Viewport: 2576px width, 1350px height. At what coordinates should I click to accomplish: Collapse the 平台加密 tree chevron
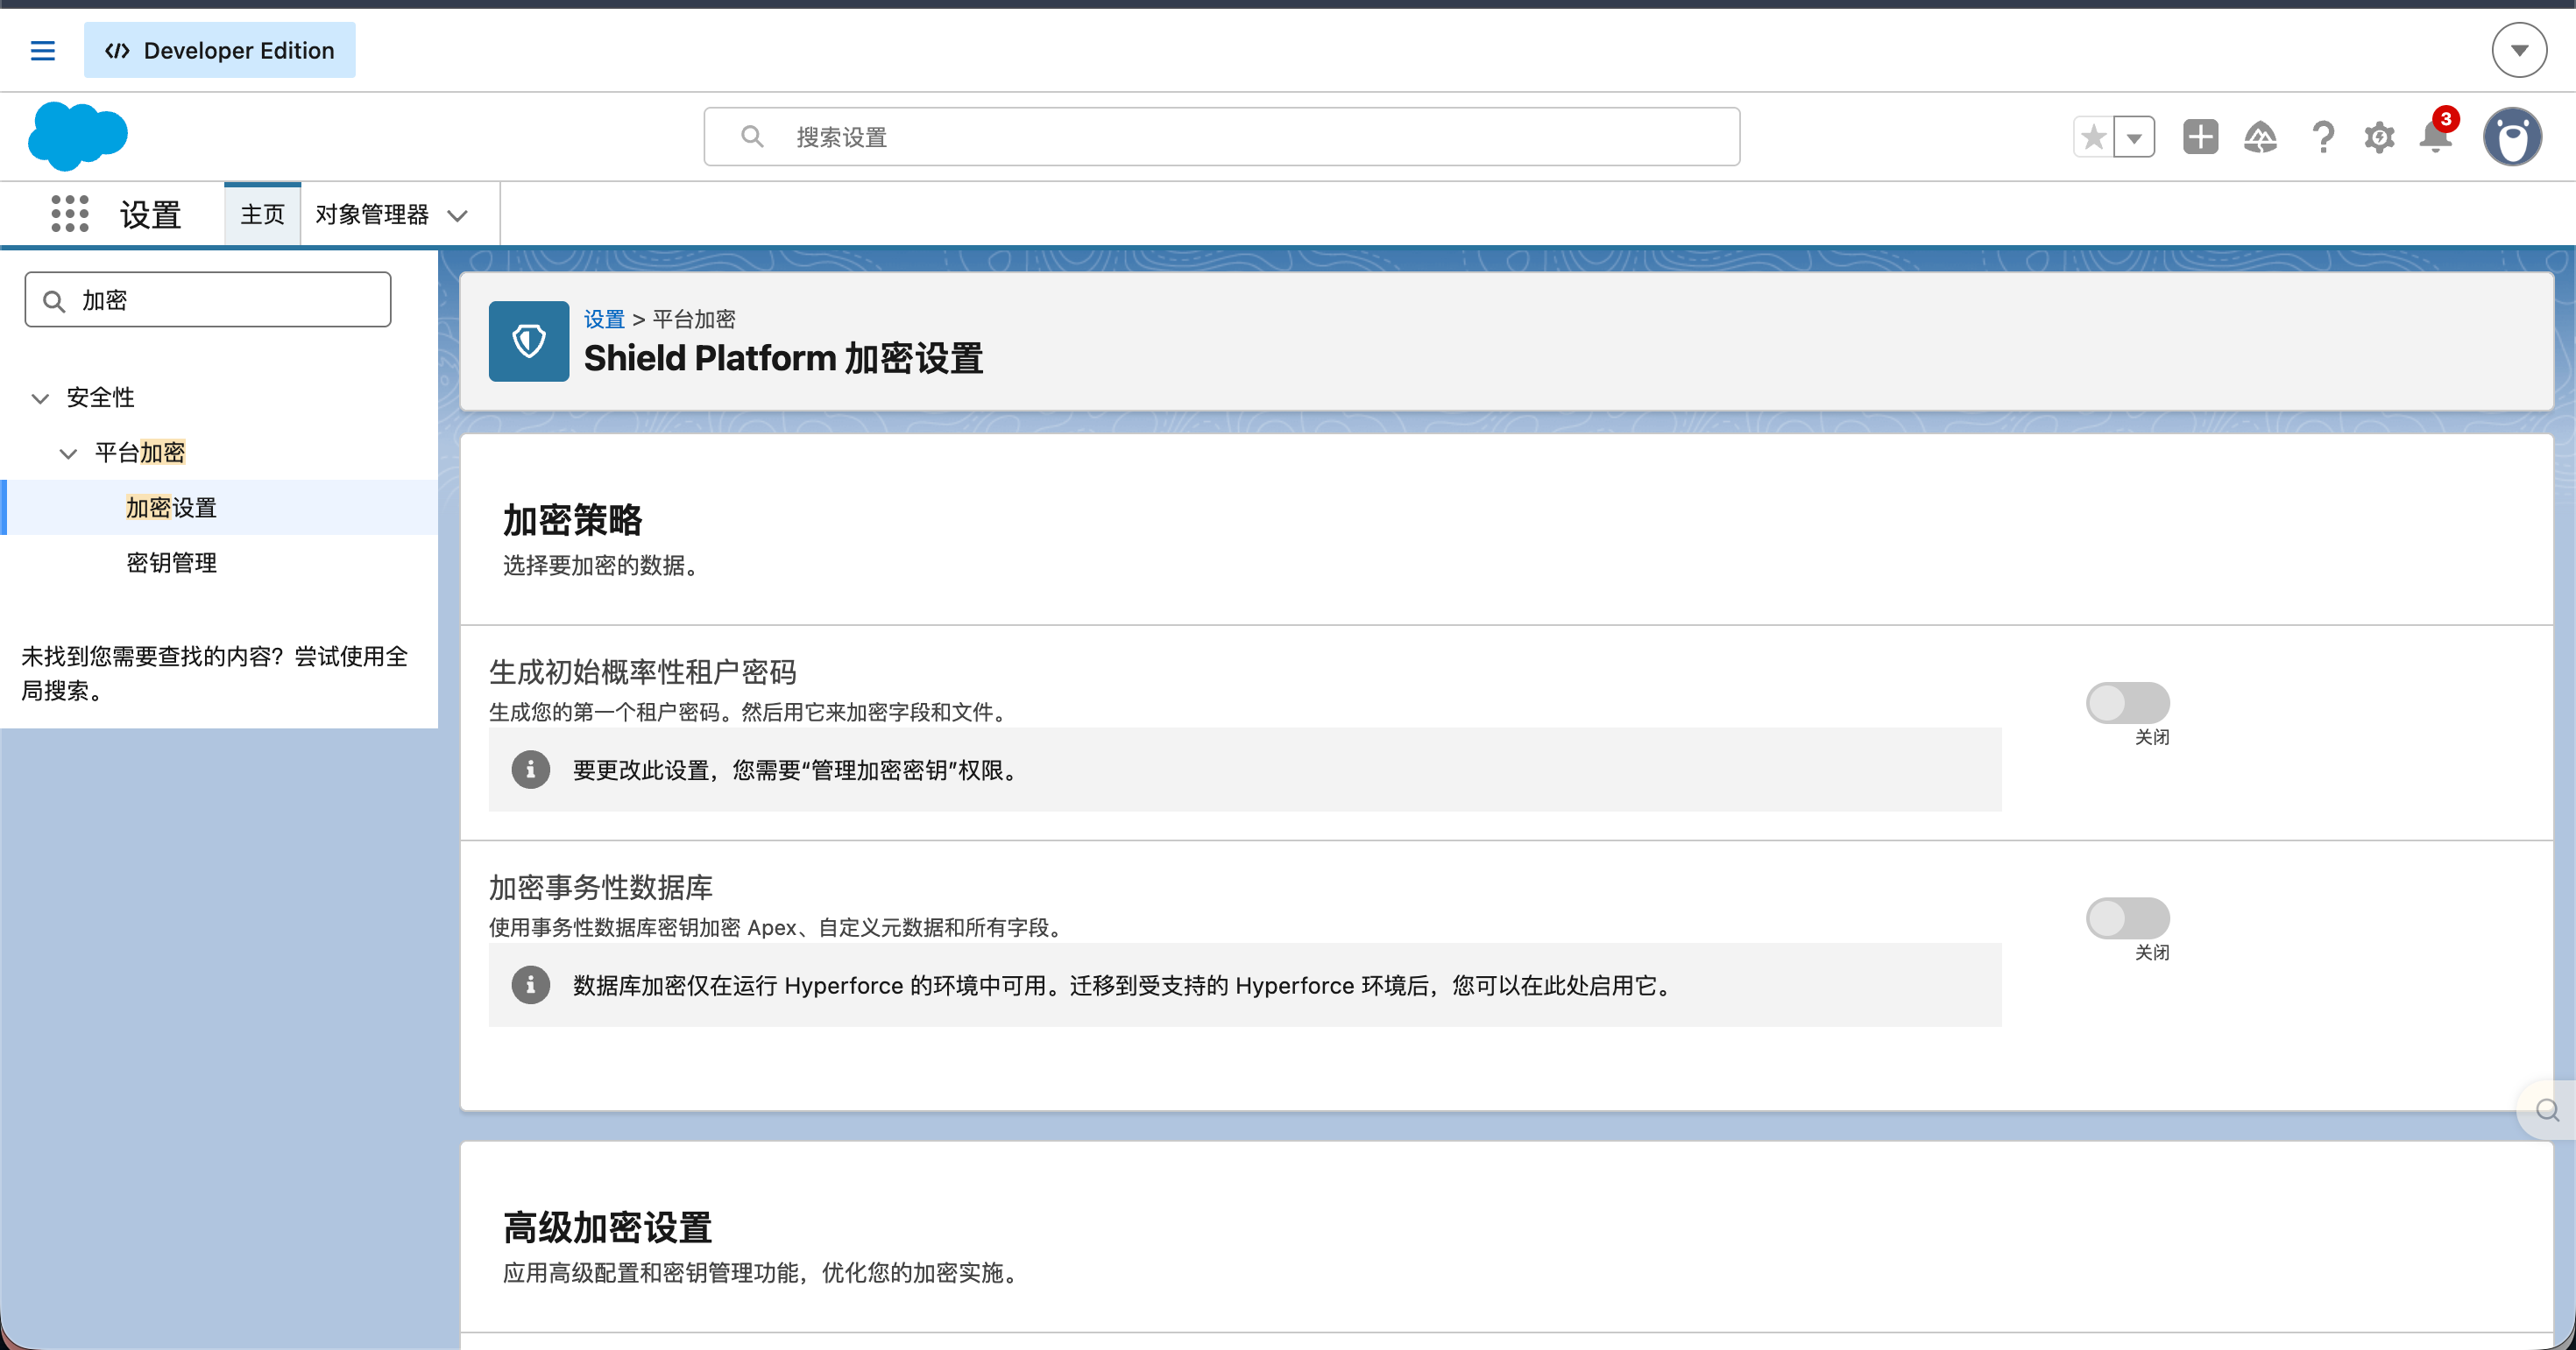point(68,454)
